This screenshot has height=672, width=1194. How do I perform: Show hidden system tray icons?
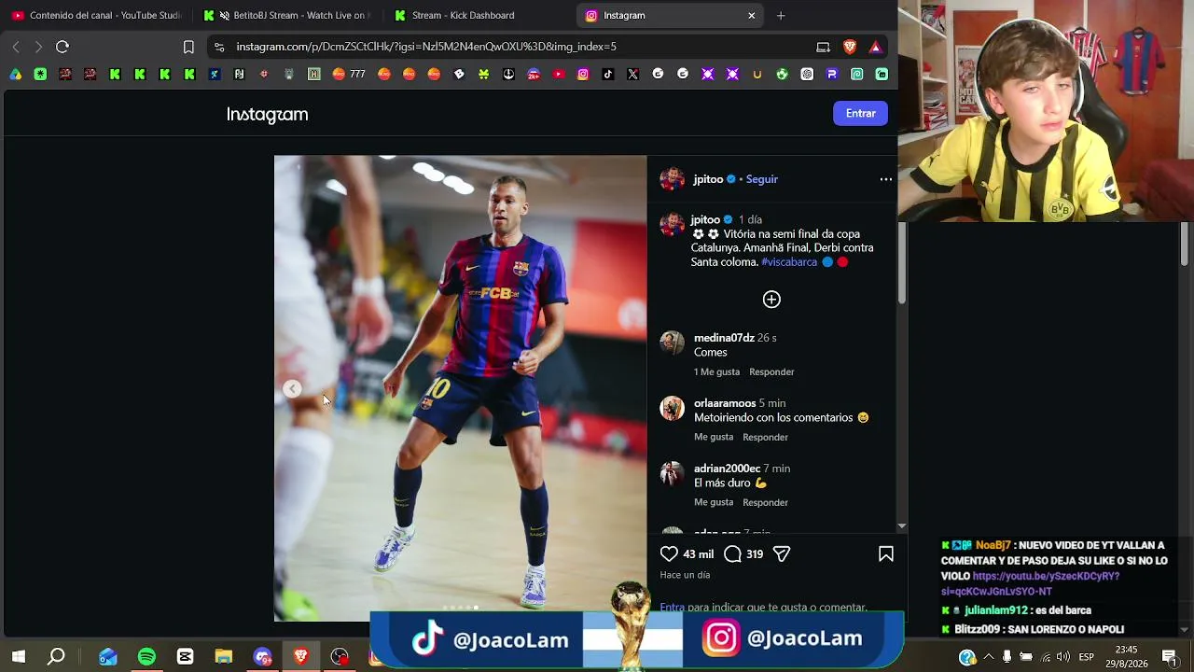click(x=989, y=657)
